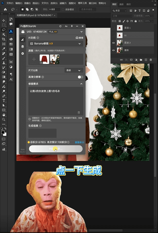Click the Home button in options bar
This screenshot has height=233, width=158.
click(5, 9)
